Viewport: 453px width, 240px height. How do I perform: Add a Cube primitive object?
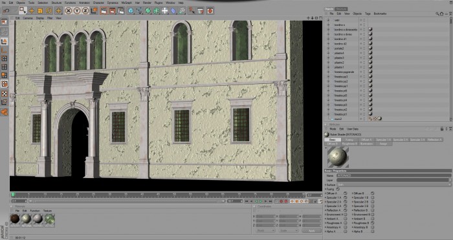pyautogui.click(x=131, y=11)
